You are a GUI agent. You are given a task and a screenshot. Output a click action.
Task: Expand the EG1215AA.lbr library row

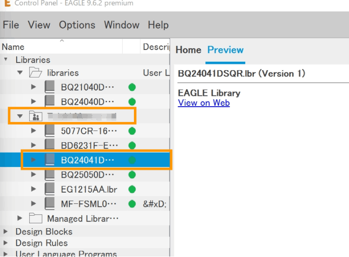pos(33,189)
